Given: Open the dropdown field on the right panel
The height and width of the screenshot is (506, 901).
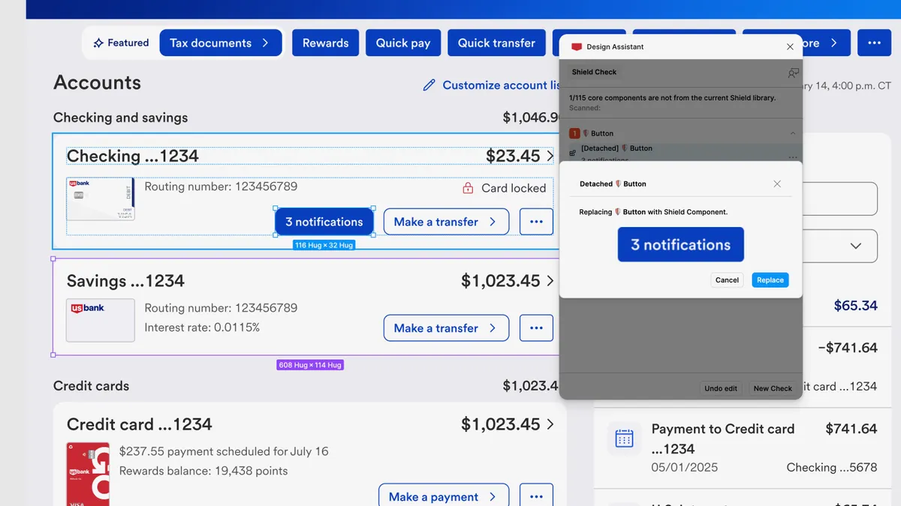Looking at the screenshot, I should tap(855, 246).
